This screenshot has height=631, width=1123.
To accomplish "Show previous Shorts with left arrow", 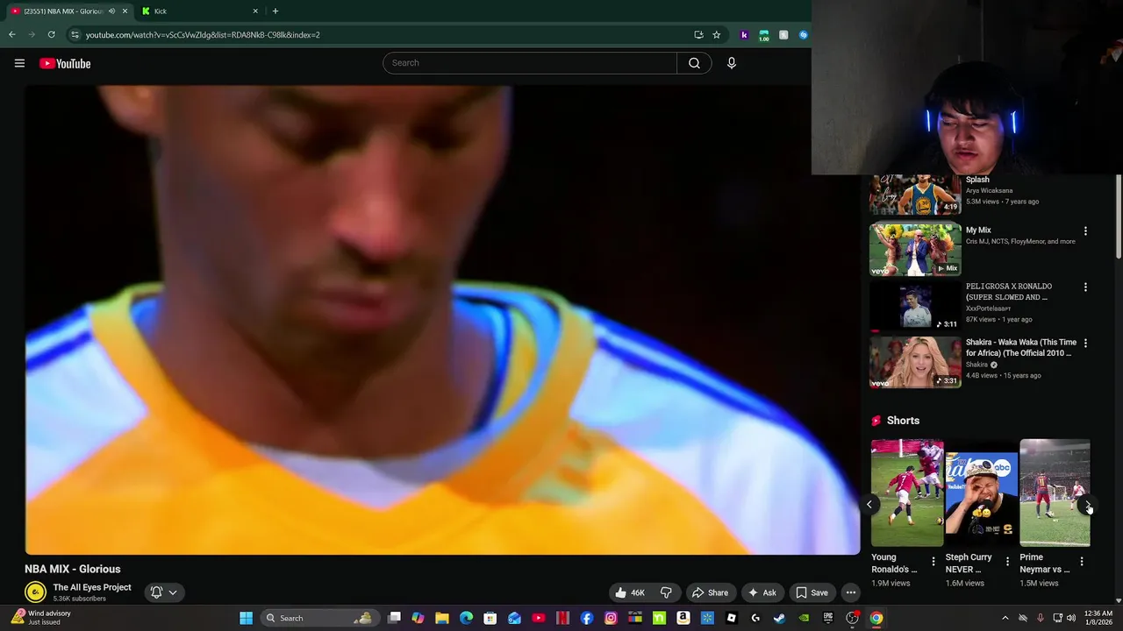I will (x=869, y=504).
